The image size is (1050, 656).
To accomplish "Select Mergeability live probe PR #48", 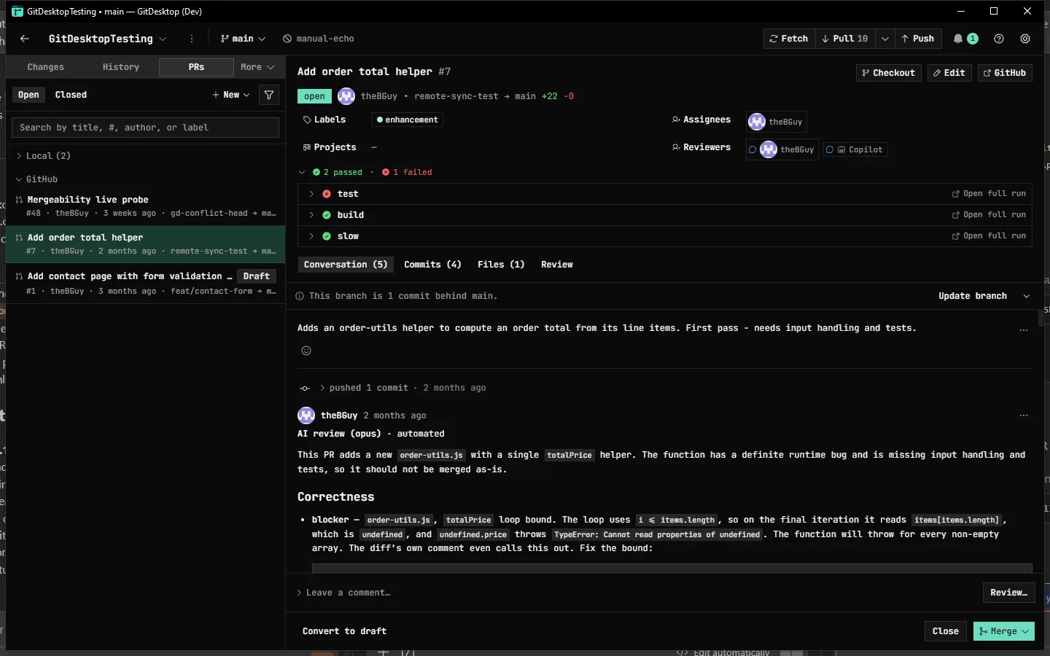I will [x=145, y=206].
